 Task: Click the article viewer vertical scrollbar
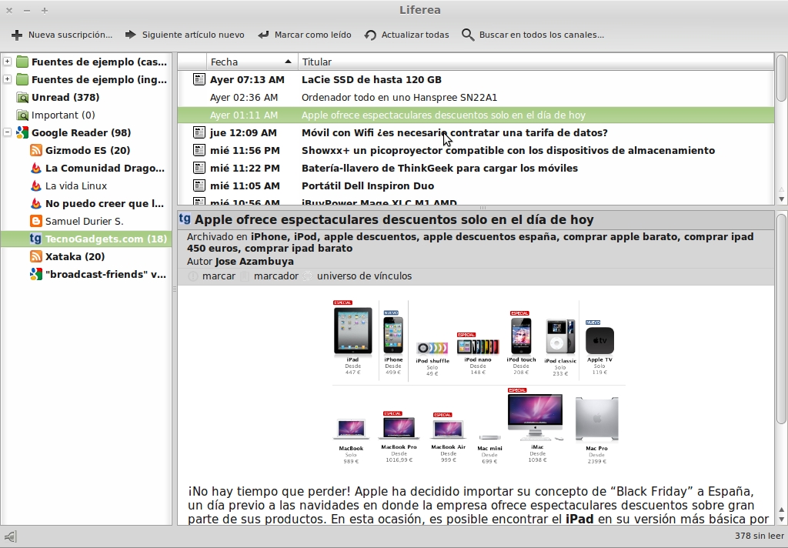click(x=781, y=319)
